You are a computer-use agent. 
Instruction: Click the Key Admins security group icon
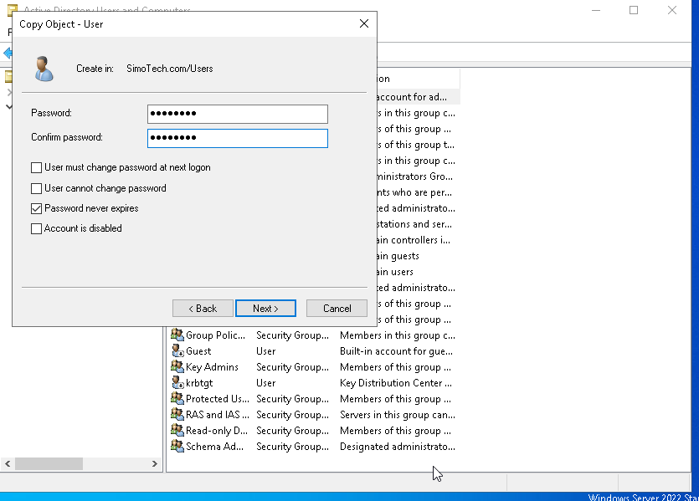point(176,366)
